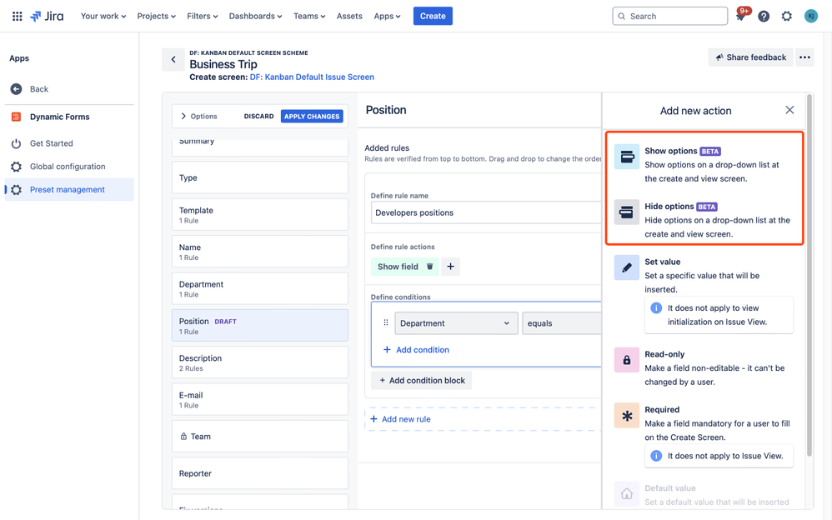Select the Read-only lock icon
The image size is (832, 520).
(x=627, y=360)
